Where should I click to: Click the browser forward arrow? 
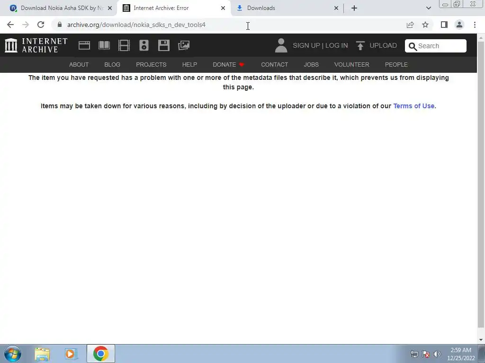click(26, 25)
